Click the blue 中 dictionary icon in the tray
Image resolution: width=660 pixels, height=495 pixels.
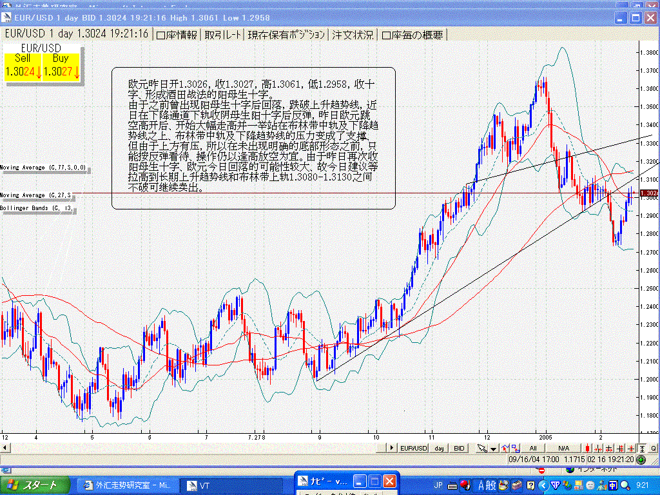(x=612, y=485)
